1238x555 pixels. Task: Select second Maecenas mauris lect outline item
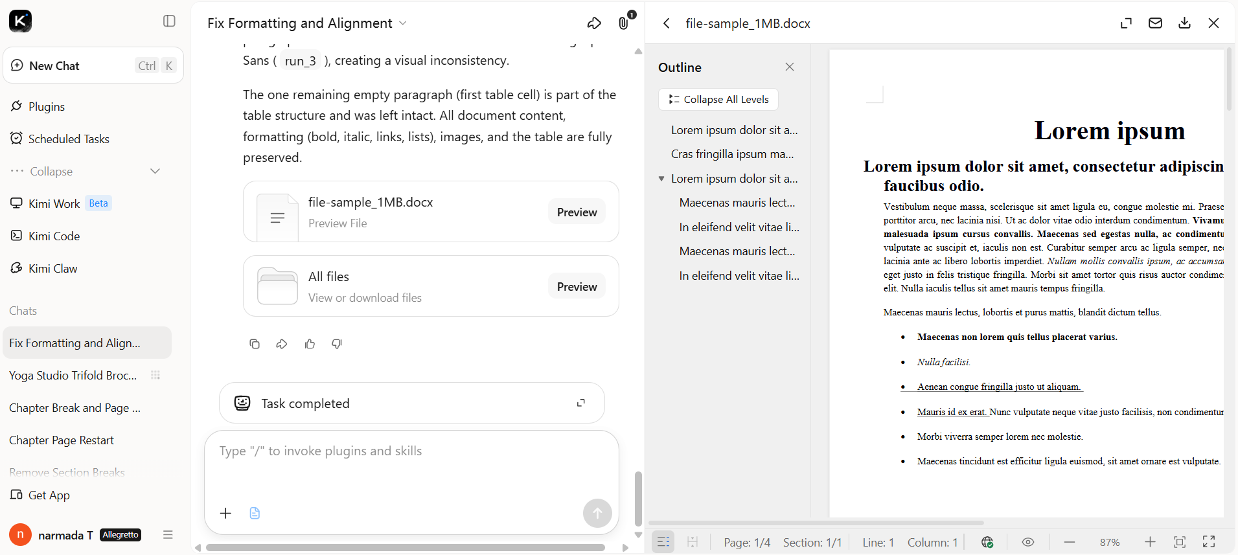(737, 251)
